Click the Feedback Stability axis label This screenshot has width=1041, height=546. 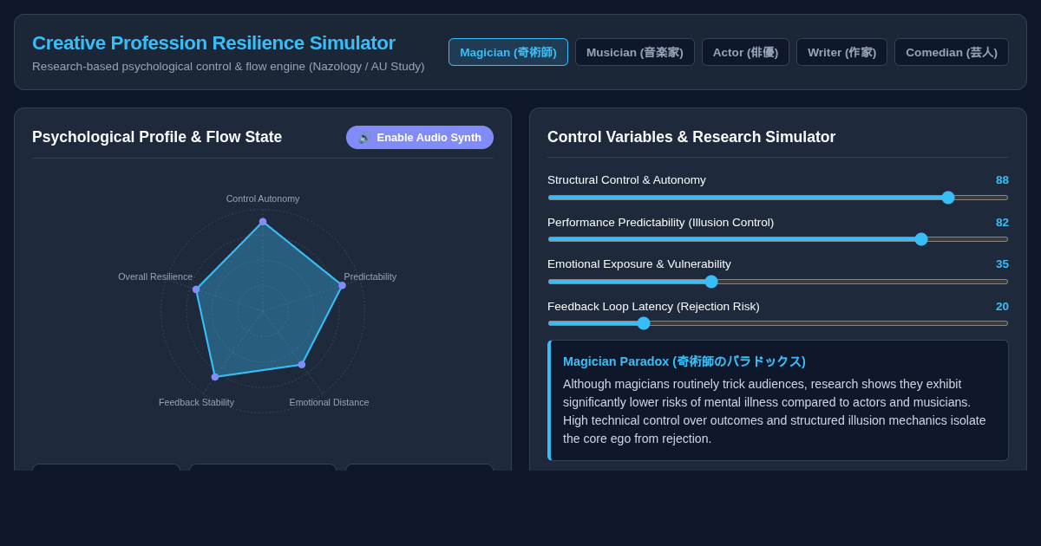pyautogui.click(x=196, y=402)
